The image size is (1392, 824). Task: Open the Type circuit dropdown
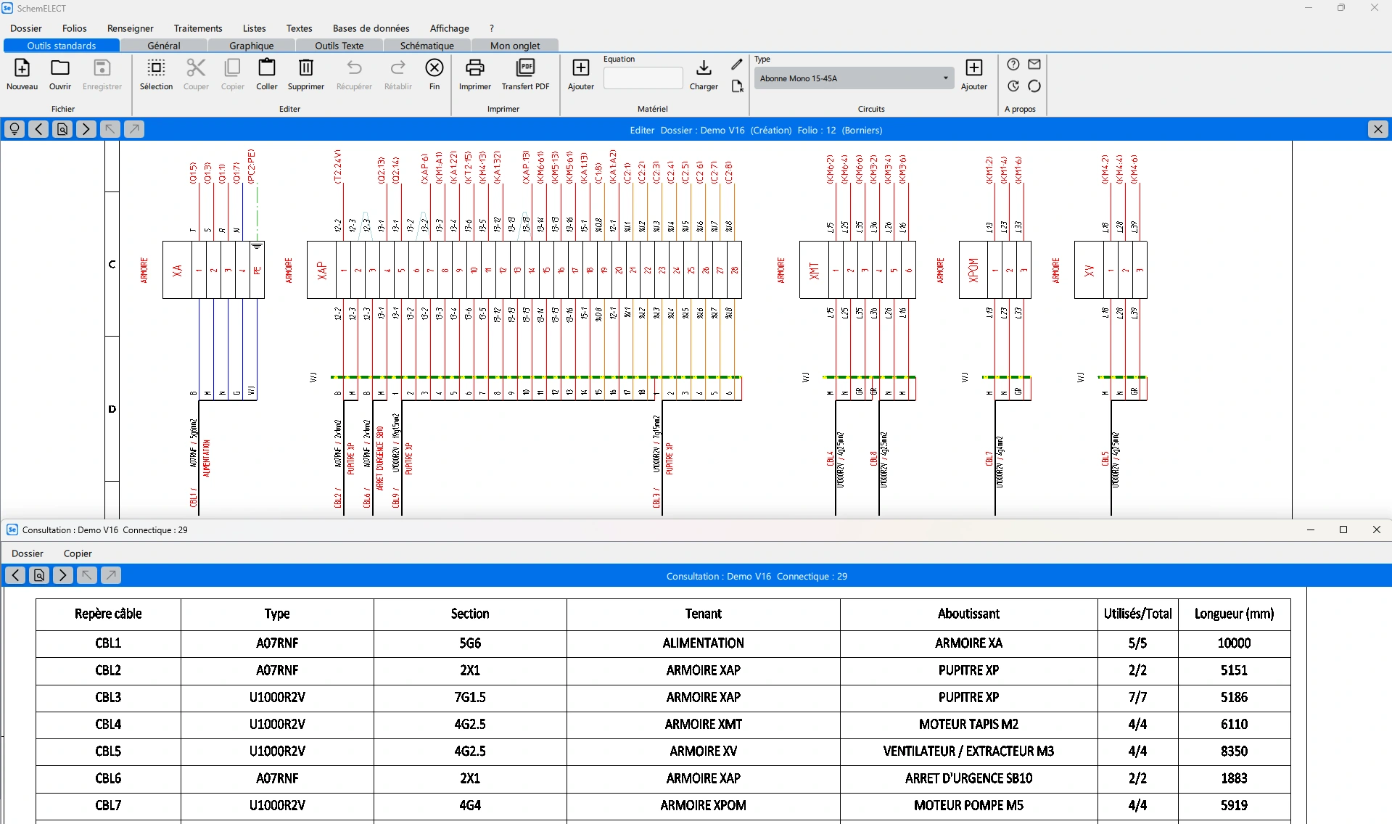click(854, 78)
